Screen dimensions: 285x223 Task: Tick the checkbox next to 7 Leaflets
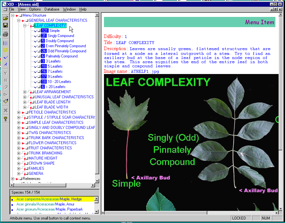(39, 72)
